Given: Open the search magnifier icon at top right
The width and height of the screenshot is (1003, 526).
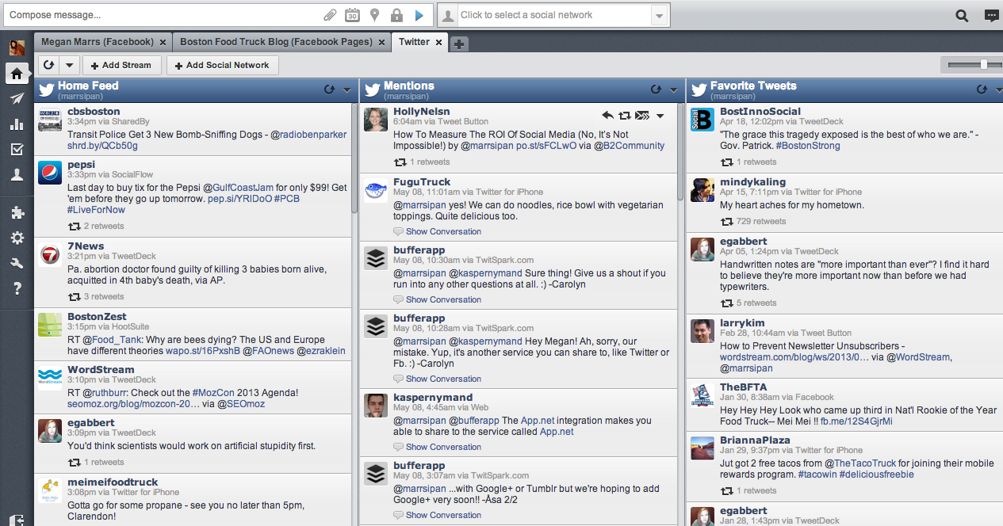Looking at the screenshot, I should (x=962, y=15).
